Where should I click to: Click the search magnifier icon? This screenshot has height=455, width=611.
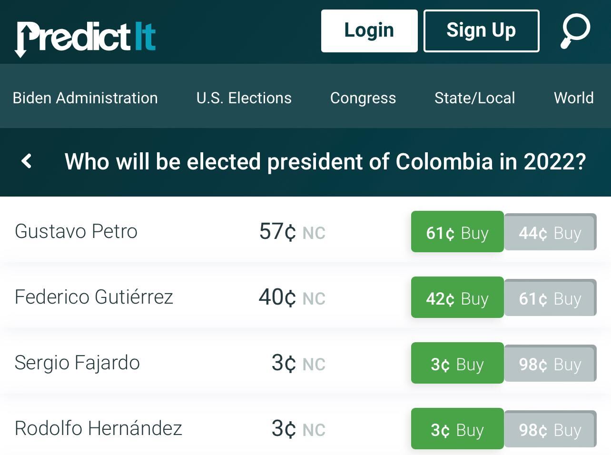(575, 31)
